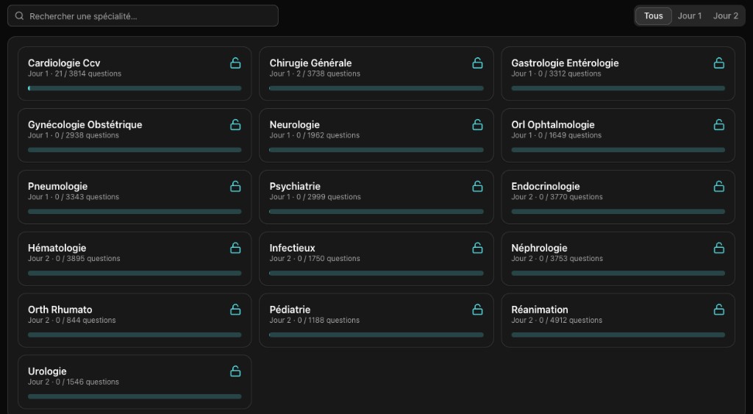The width and height of the screenshot is (753, 414).
Task: Open the Gastrologie Entérologie specialty title
Action: pos(565,63)
